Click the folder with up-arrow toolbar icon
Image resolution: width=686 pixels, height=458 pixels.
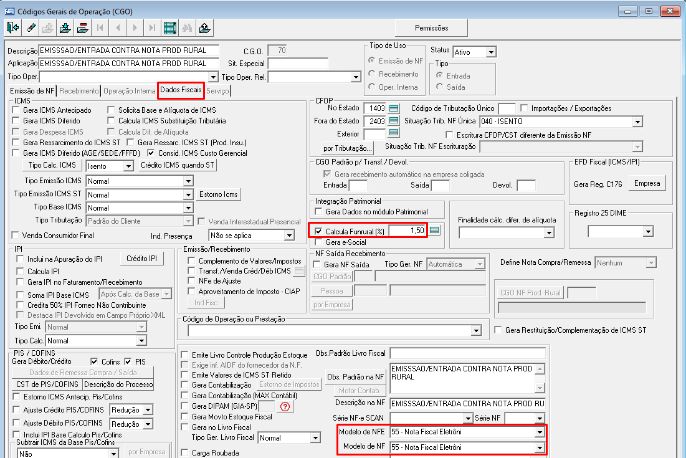click(204, 28)
